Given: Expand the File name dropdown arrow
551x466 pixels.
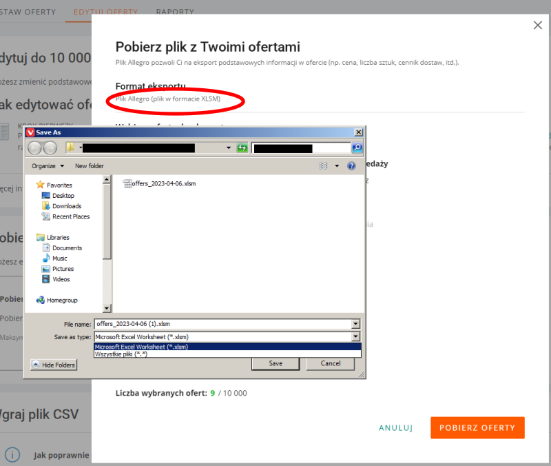Looking at the screenshot, I should (x=355, y=324).
